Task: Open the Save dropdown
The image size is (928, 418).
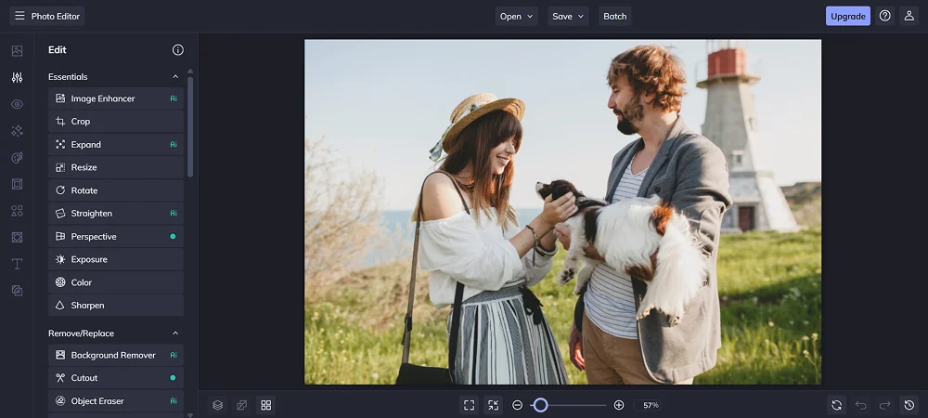Action: point(568,16)
